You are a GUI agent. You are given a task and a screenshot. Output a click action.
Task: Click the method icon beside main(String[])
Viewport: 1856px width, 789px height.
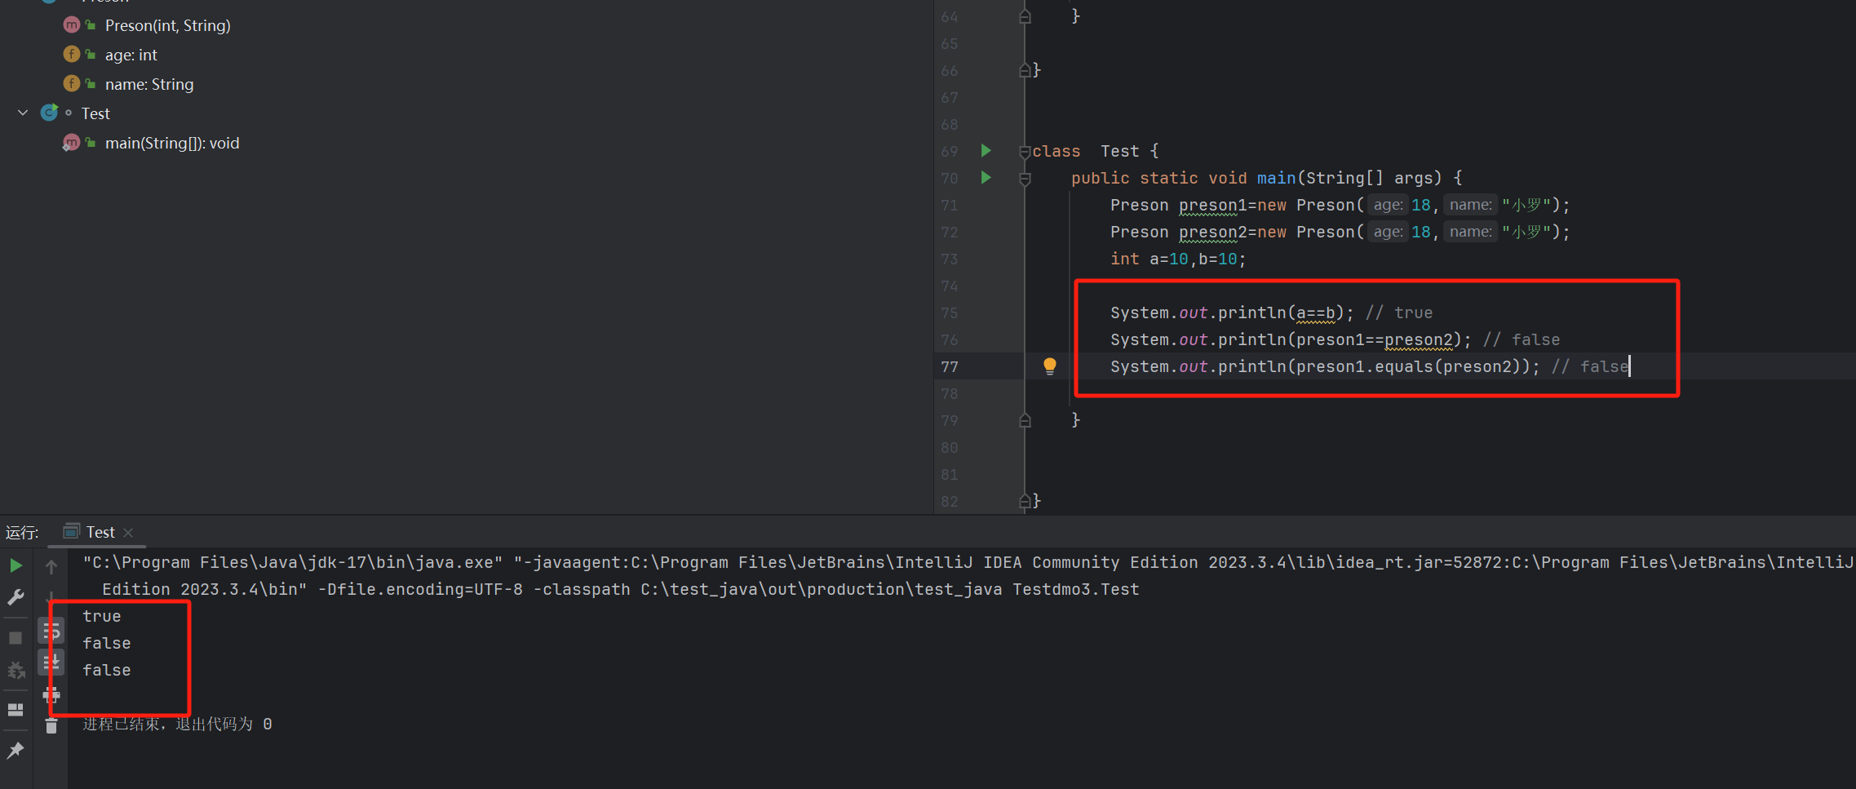click(72, 143)
